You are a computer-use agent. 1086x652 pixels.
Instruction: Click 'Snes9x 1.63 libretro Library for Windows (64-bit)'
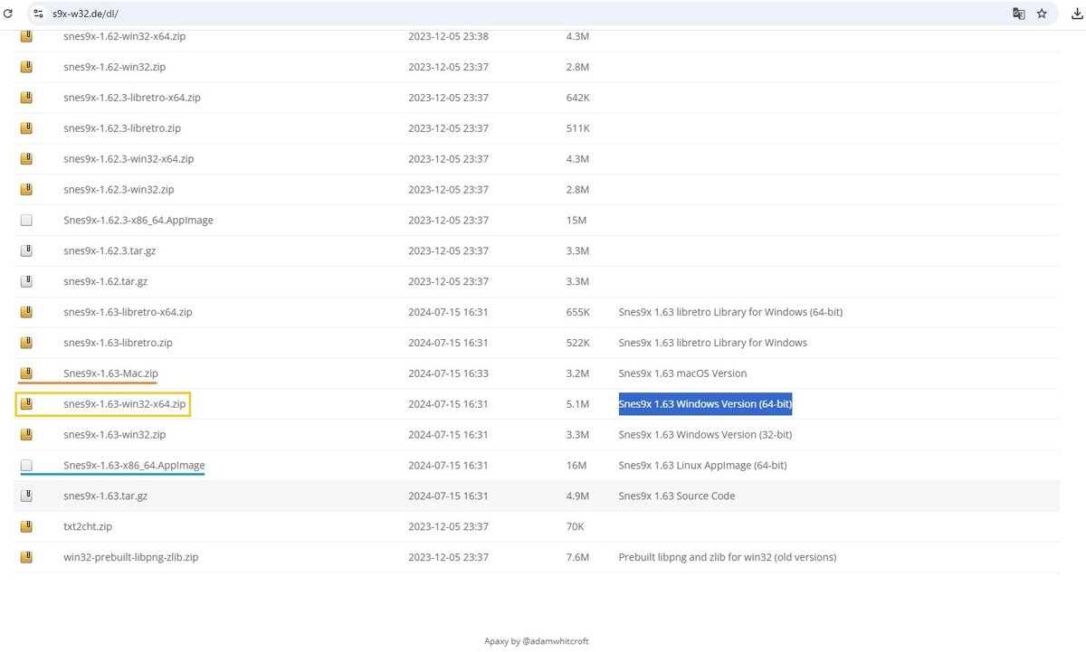coord(730,312)
